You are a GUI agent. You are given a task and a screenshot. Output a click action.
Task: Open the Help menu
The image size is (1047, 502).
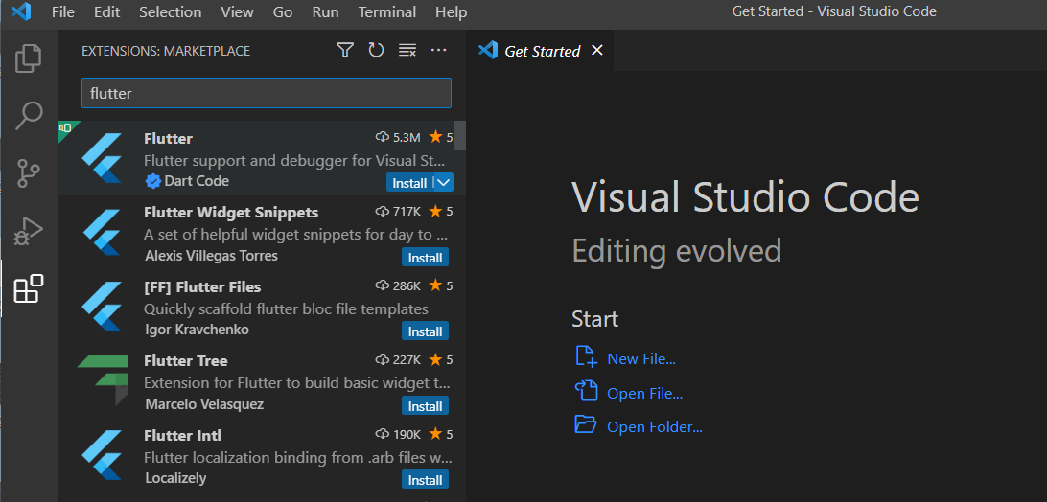452,12
